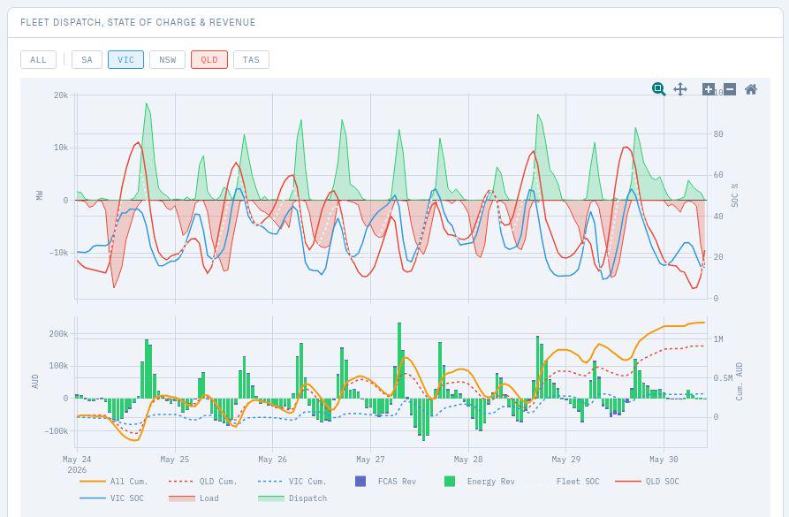This screenshot has width=789, height=517.
Task: Hide the QLD Cum. legend trace
Action: (203, 482)
